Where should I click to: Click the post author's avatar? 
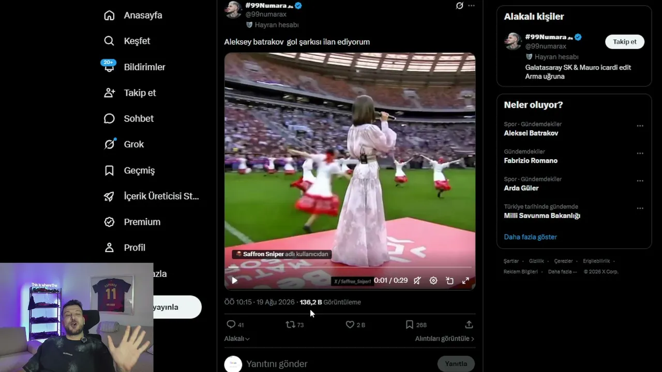(x=233, y=9)
